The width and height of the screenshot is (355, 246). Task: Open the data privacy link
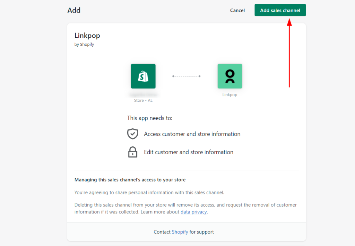(193, 212)
